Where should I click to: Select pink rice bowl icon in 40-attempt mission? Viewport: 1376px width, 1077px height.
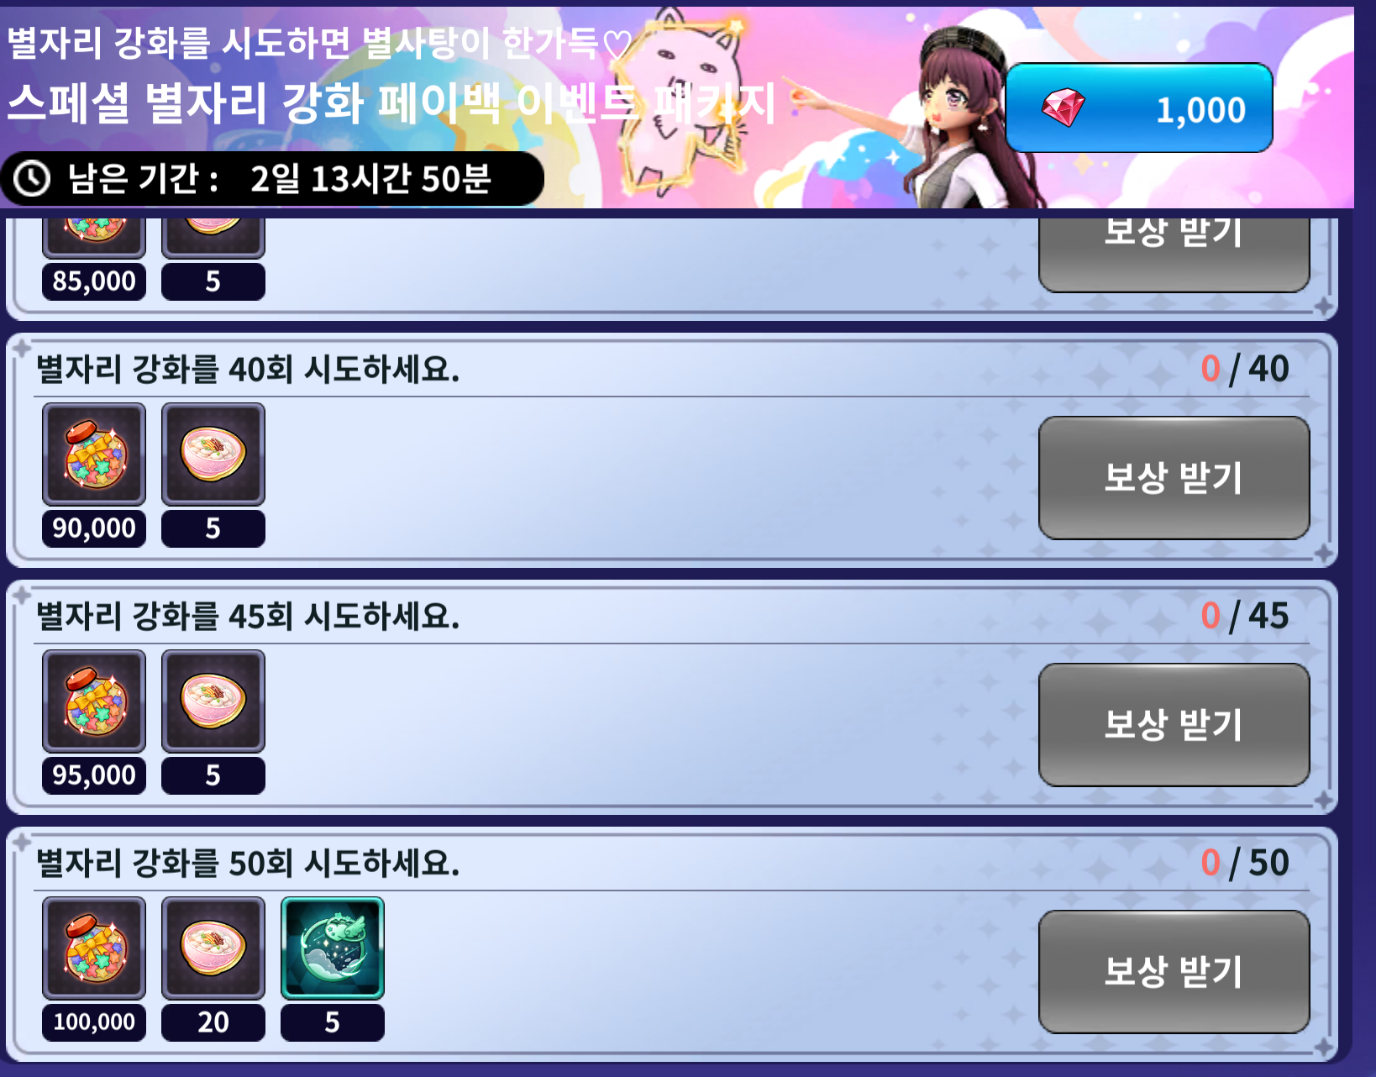pyautogui.click(x=213, y=454)
